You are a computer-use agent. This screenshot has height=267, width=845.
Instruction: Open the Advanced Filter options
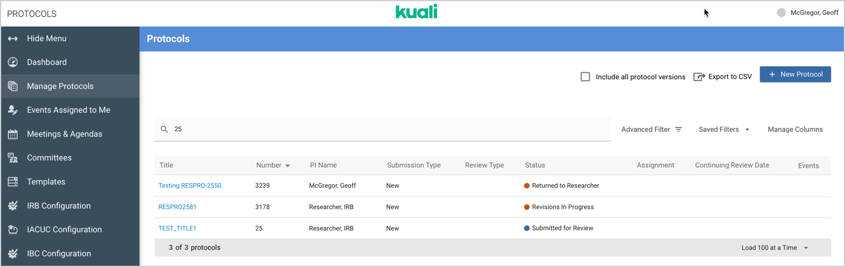652,130
